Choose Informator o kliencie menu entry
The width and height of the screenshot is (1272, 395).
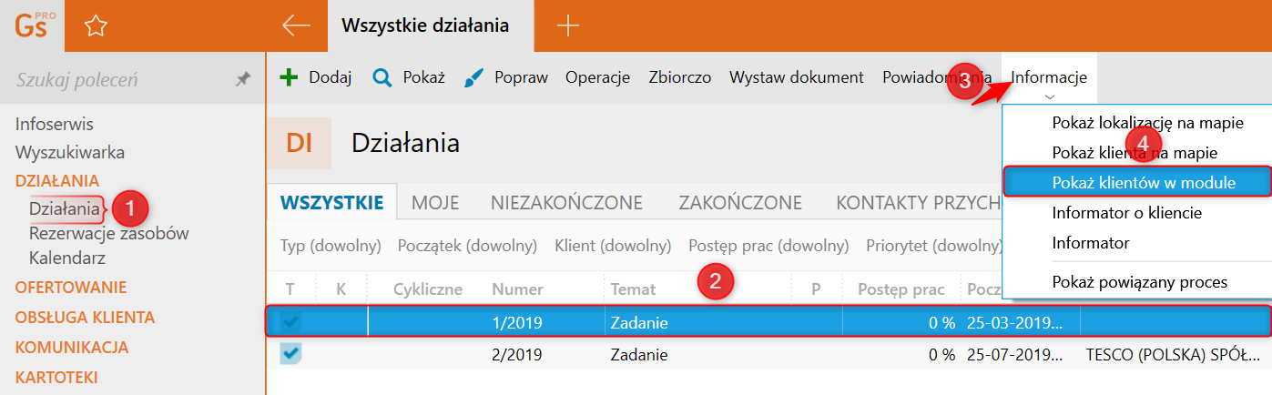pyautogui.click(x=1126, y=213)
